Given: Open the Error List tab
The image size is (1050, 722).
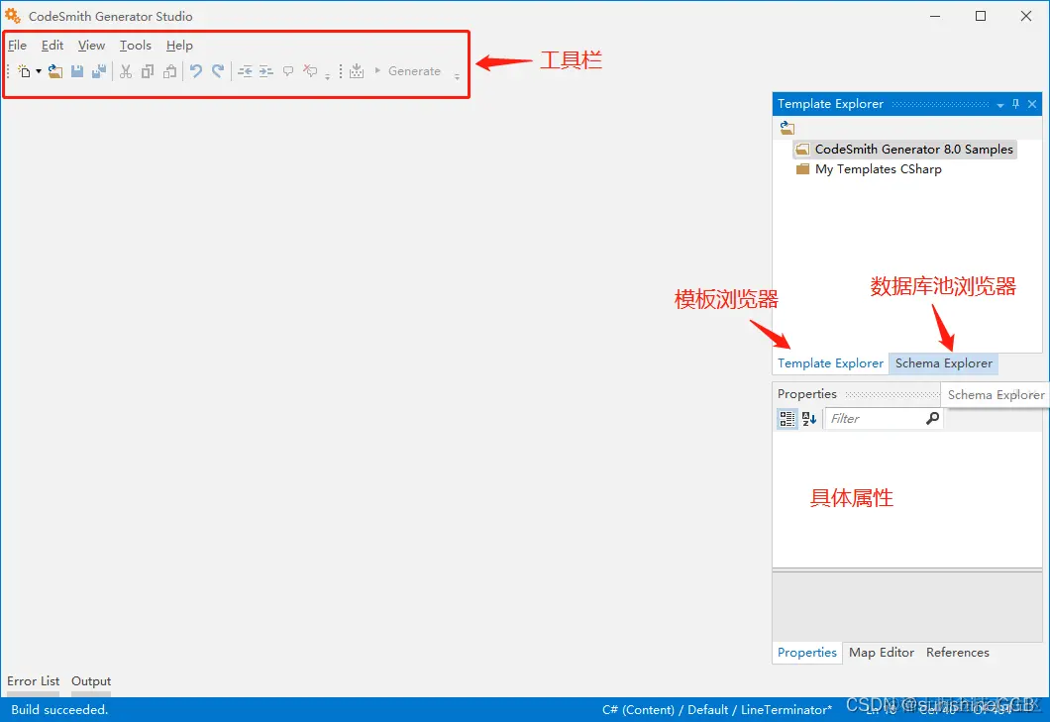Looking at the screenshot, I should point(33,681).
